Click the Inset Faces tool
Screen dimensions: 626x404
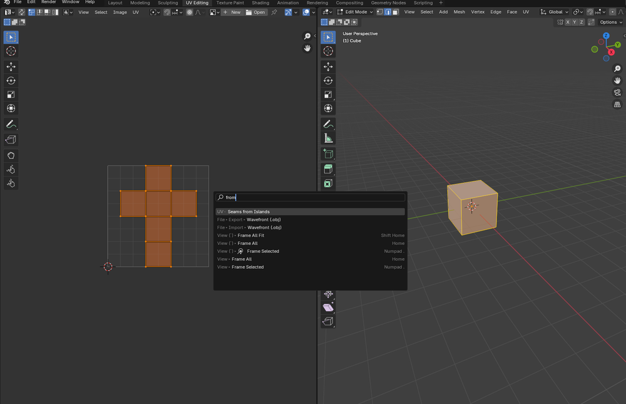click(328, 184)
